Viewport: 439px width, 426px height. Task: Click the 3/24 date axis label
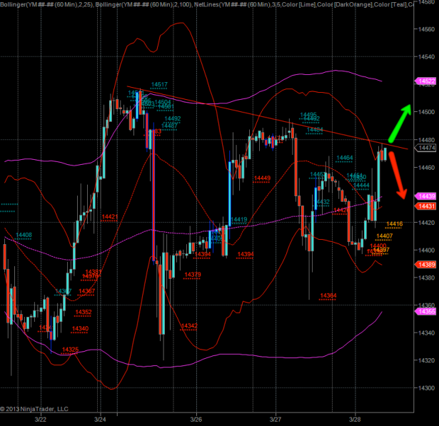coord(100,420)
